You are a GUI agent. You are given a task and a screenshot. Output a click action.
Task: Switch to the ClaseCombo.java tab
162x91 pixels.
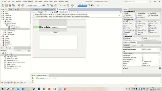[x=49, y=9]
